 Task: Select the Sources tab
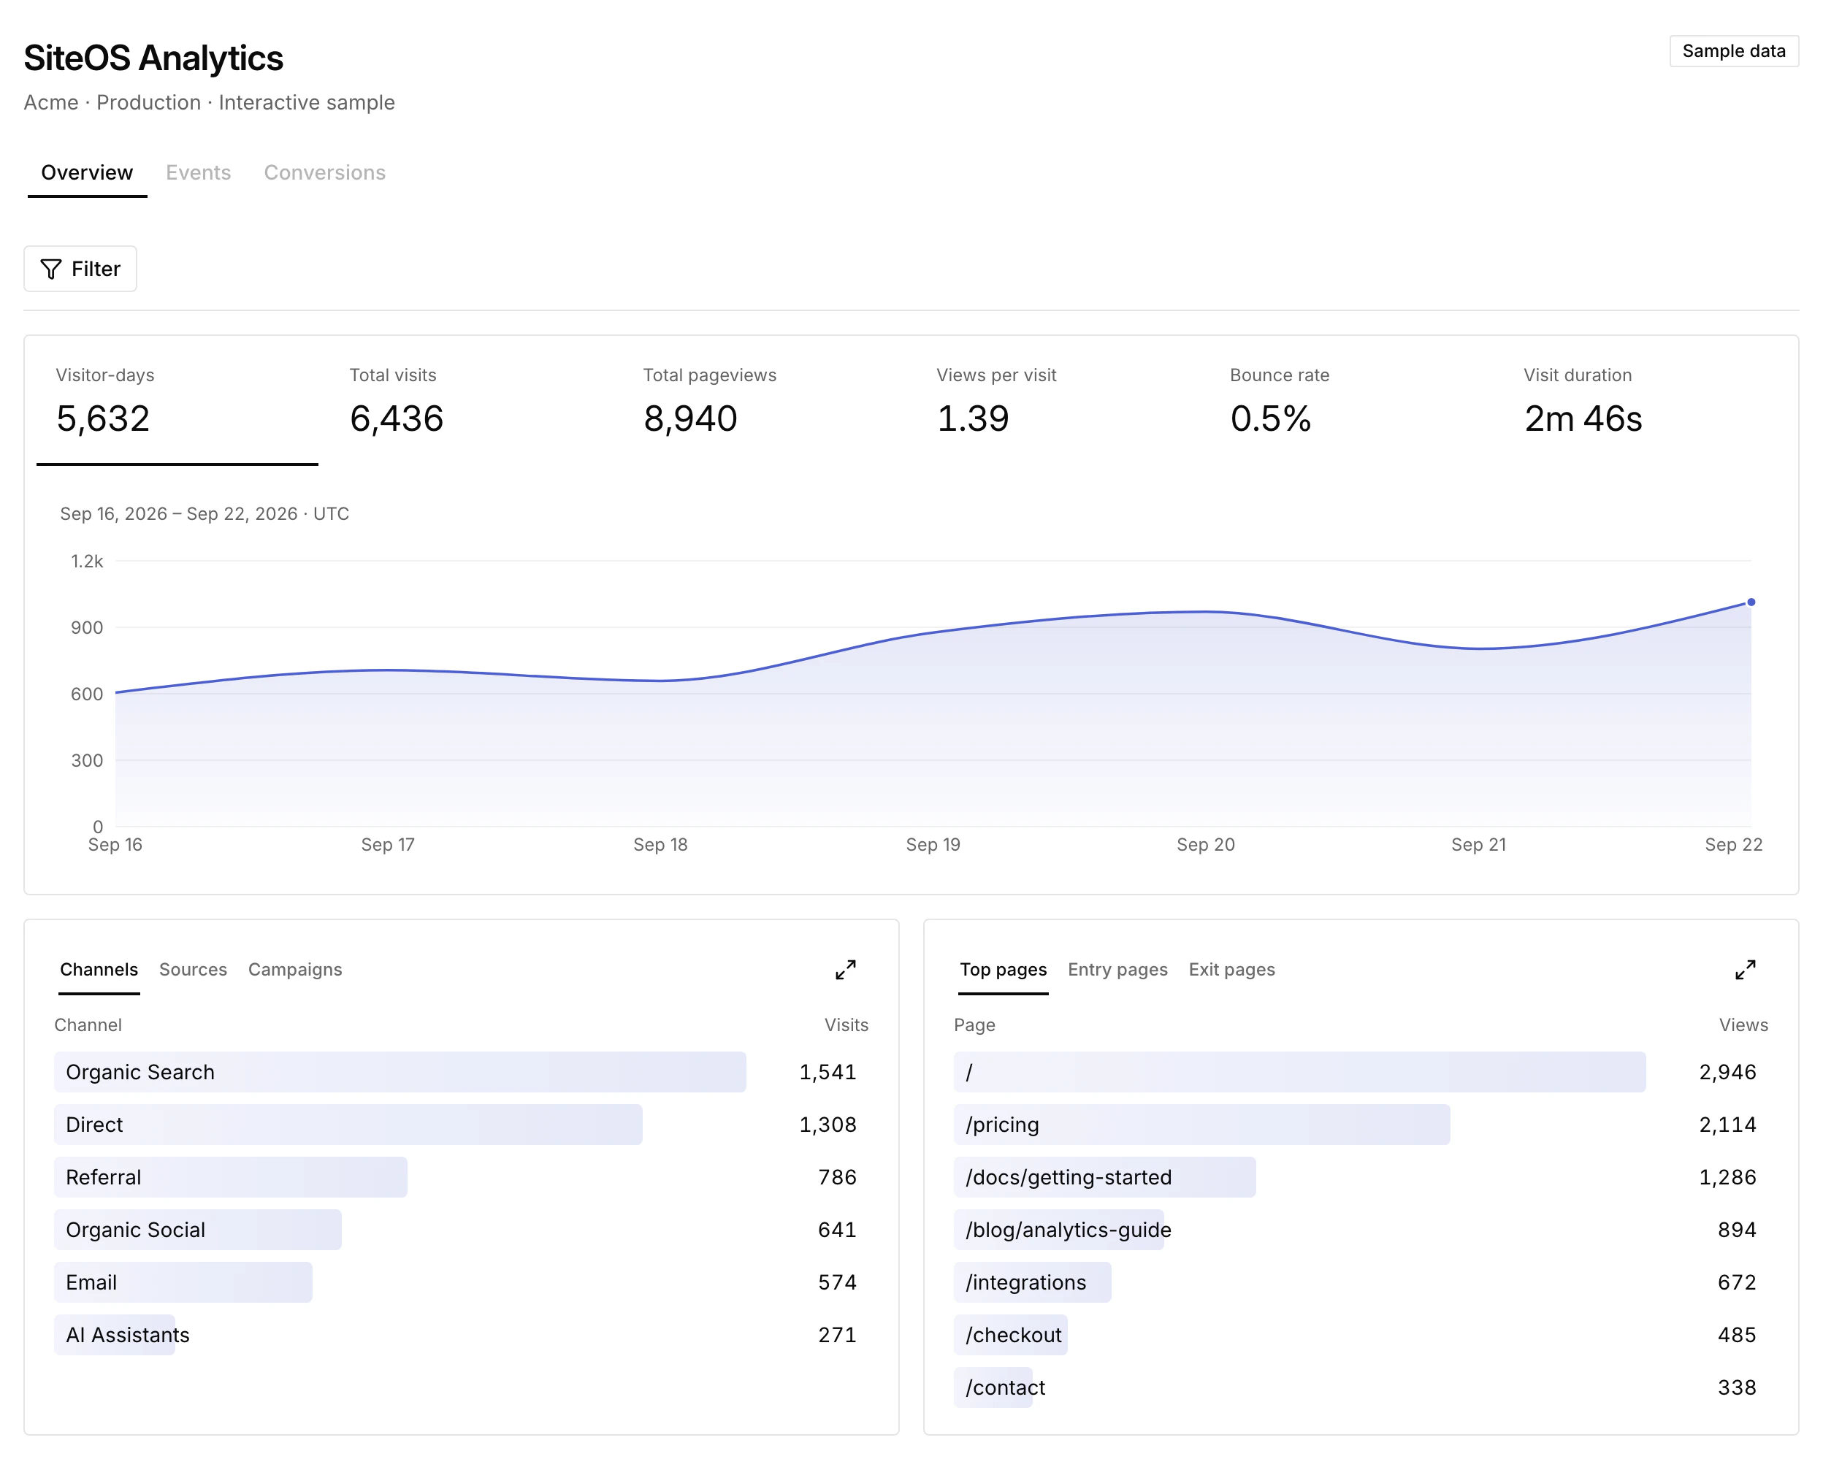193,970
